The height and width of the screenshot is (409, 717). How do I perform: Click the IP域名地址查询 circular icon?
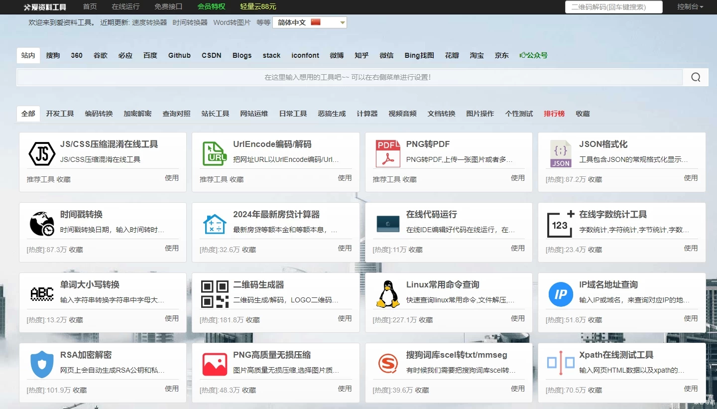point(560,294)
